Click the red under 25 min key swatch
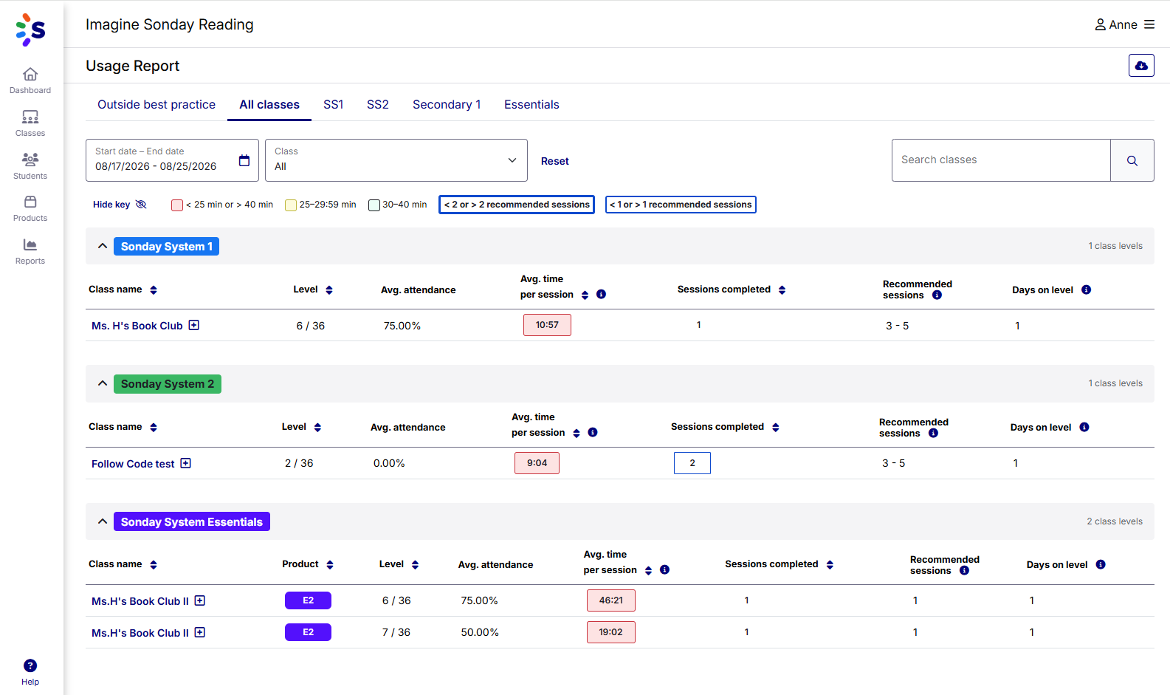1170x695 pixels. pyautogui.click(x=177, y=205)
